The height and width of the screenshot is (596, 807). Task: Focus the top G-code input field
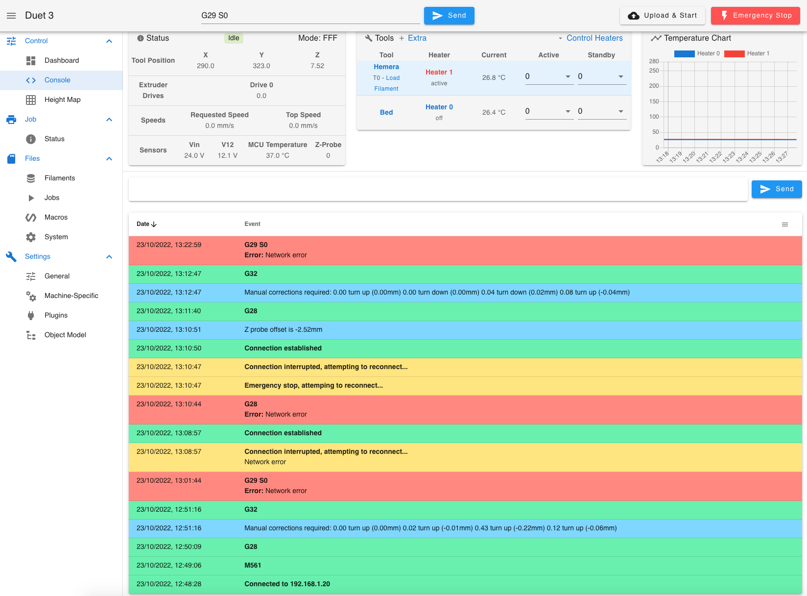[310, 16]
